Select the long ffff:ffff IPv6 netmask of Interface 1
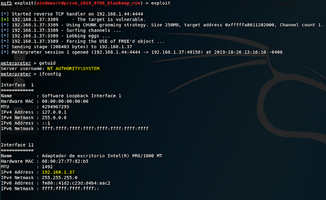Image resolution: width=326 pixels, height=200 pixels. click(95, 128)
